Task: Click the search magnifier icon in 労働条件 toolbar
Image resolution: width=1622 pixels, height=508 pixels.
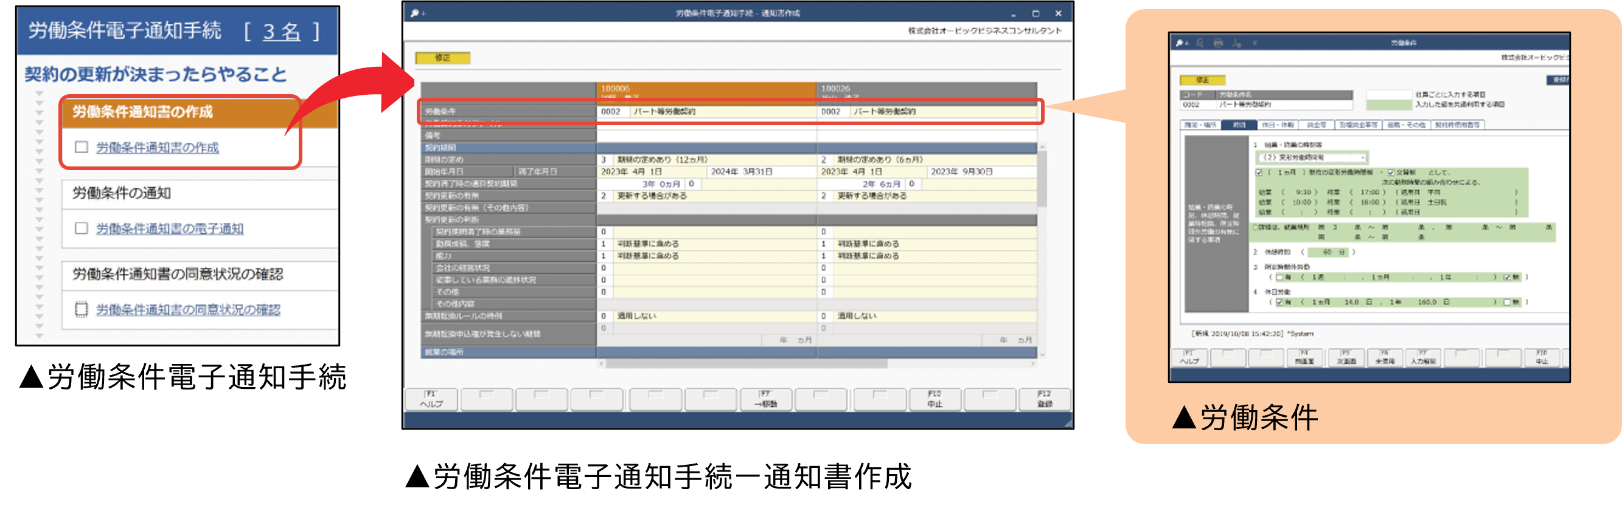Action: 1200,43
